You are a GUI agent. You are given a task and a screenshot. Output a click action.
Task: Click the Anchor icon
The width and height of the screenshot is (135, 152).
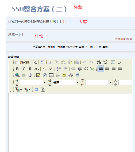(x=30, y=75)
